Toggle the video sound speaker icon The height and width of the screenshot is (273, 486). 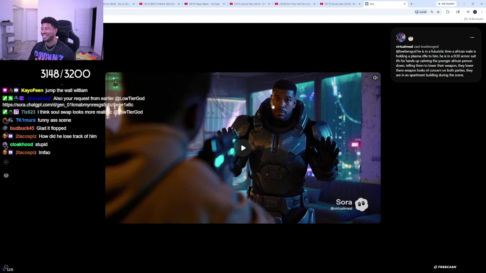[375, 78]
